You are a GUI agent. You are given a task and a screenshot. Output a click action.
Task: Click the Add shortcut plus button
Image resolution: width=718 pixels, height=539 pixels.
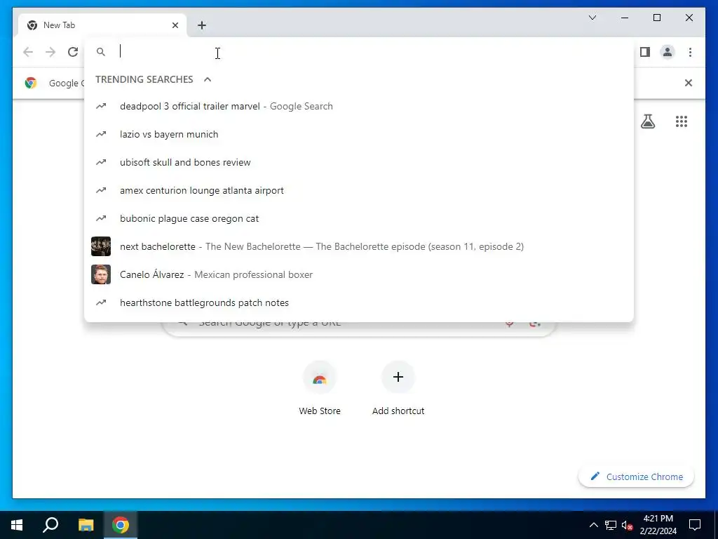398,377
